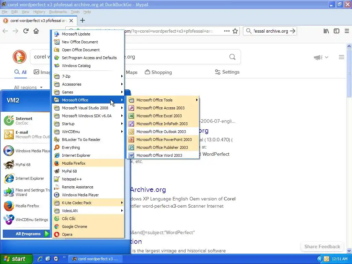352x264 pixels.
Task: Launch Notepad++
Action: pos(88,179)
